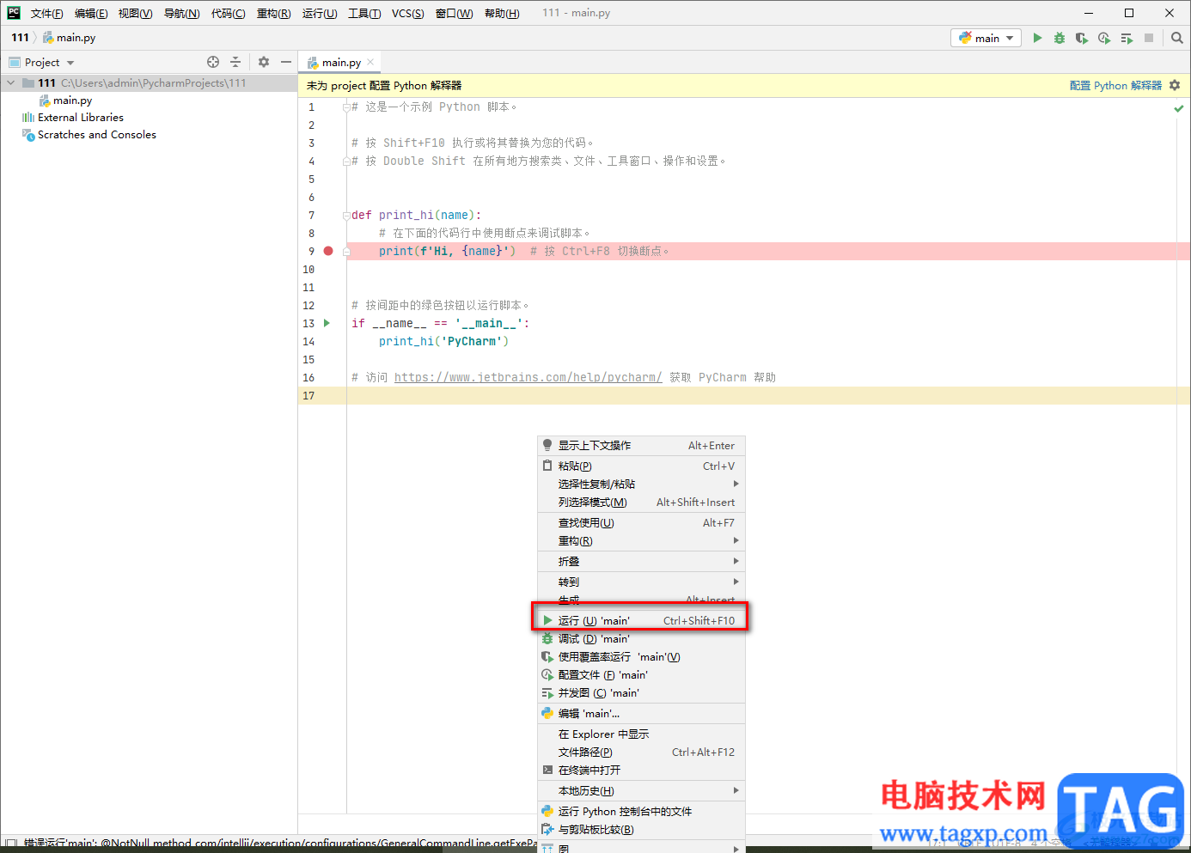Choose Open in Terminal menu entry
The image size is (1191, 853).
(x=641, y=770)
